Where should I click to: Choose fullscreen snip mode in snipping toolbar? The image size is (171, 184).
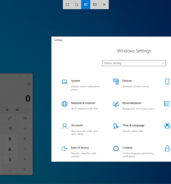pos(95,5)
